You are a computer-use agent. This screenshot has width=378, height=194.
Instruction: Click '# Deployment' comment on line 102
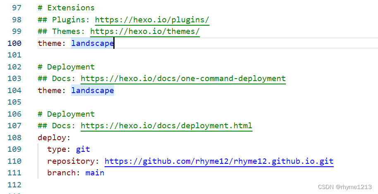click(66, 67)
